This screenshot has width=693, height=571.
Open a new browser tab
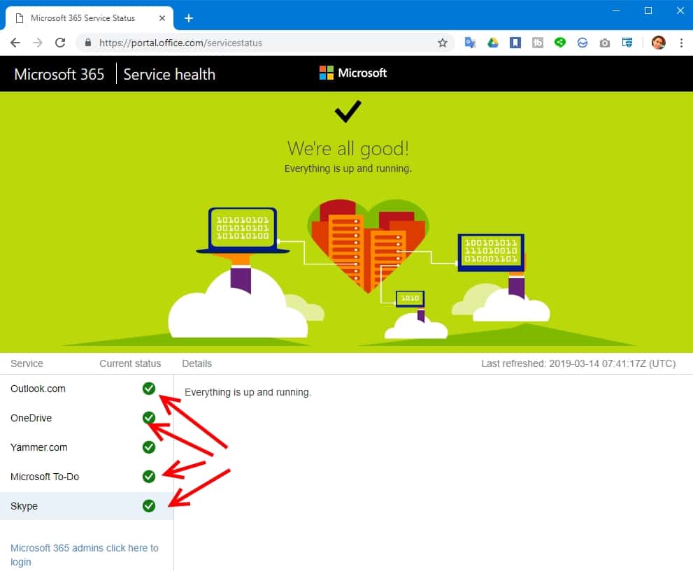[x=188, y=17]
